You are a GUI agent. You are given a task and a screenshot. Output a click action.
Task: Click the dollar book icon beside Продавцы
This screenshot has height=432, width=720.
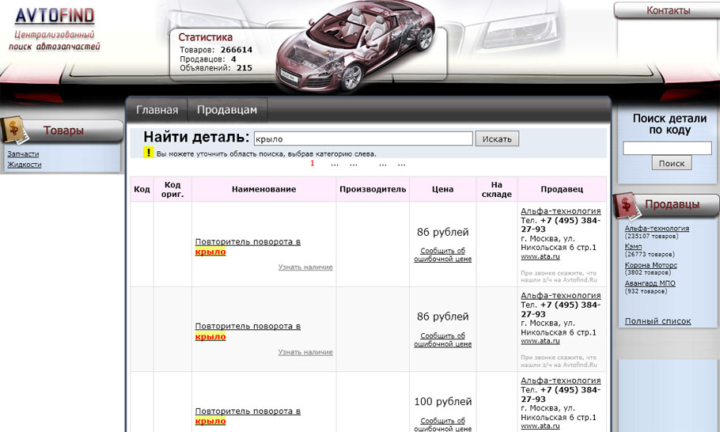click(628, 204)
